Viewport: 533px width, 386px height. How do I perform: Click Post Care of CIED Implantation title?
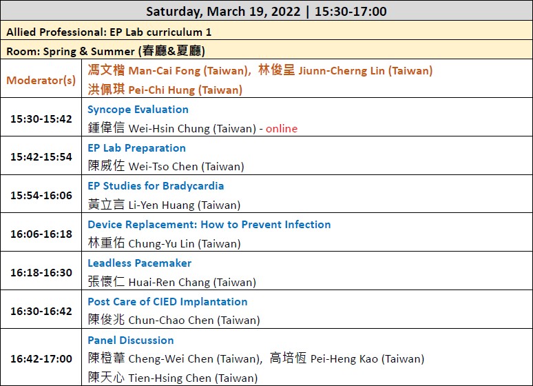point(167,302)
